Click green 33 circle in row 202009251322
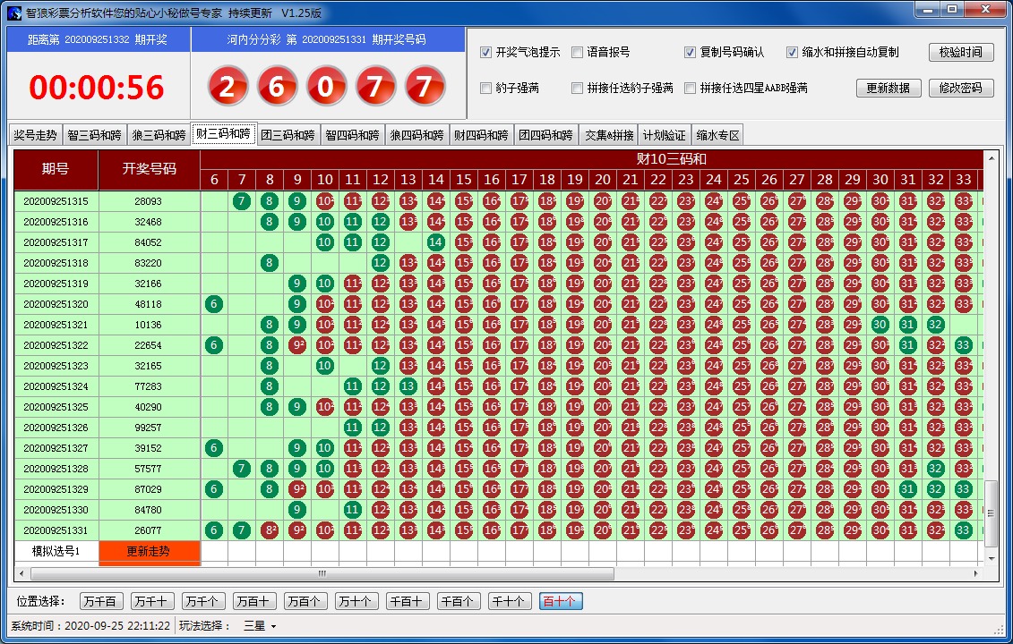Image resolution: width=1013 pixels, height=644 pixels. 963,345
